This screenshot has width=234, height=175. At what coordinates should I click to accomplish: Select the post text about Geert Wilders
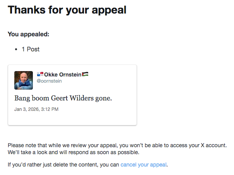(63, 98)
